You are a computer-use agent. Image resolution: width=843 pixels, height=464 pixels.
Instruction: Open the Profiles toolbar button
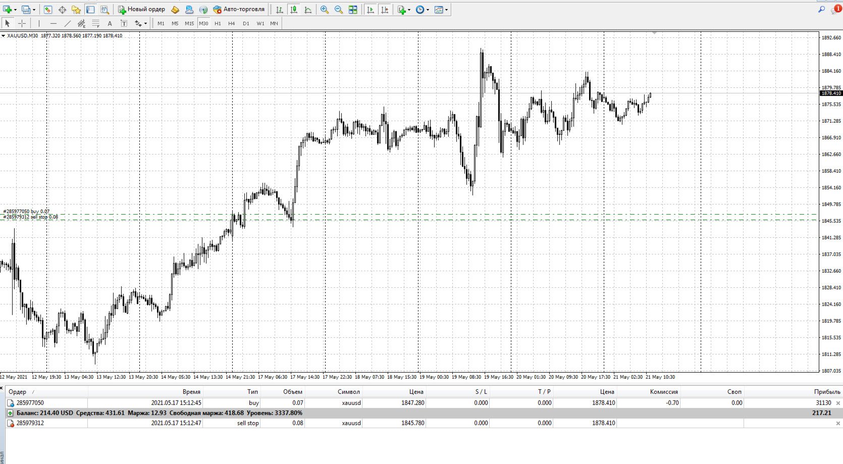[25, 10]
